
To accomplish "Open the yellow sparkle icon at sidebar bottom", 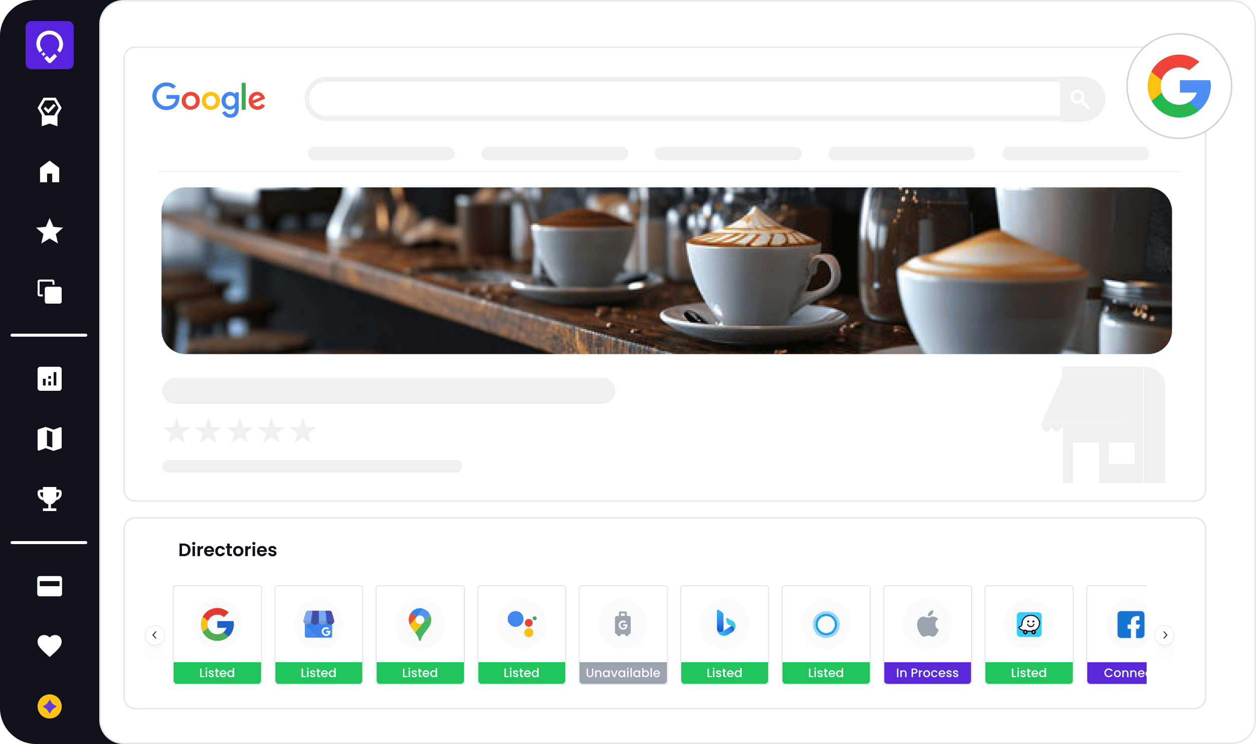I will 49,706.
